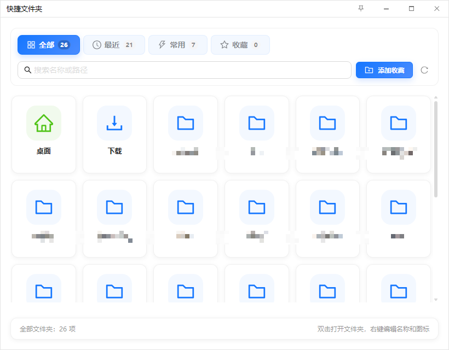Click the 全部文件夹: 26 项 status text
449x350 pixels.
48,329
